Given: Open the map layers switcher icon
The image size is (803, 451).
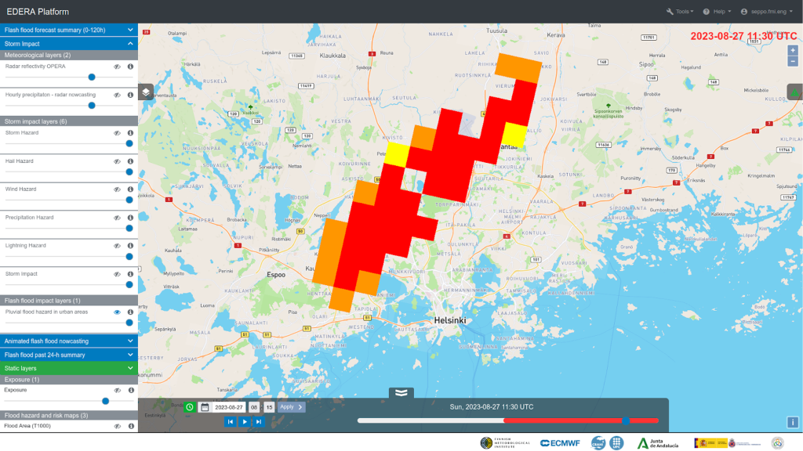Looking at the screenshot, I should 147,92.
